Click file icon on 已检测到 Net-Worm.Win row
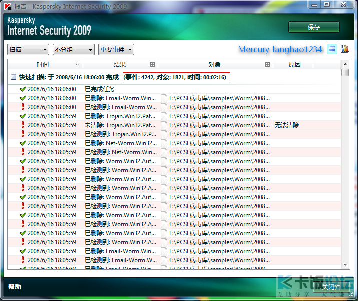Image resolution: width=358 pixels, height=301 pixels. 164,152
